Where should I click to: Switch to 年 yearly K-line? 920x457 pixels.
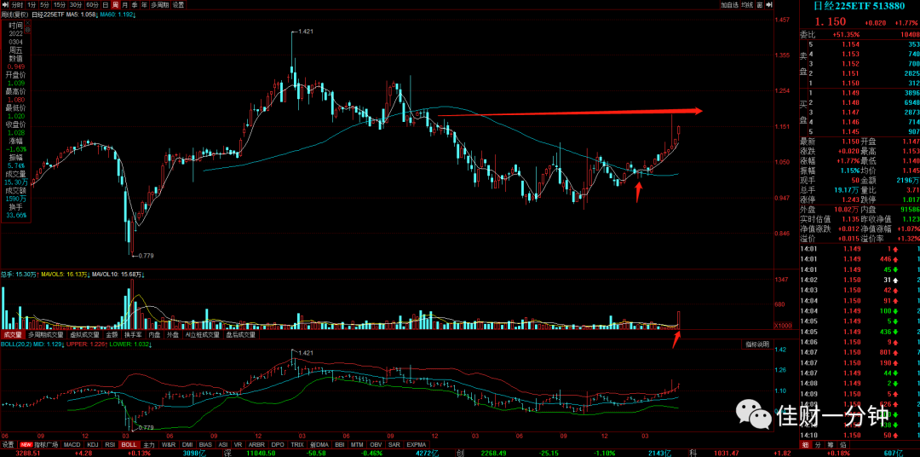point(144,5)
